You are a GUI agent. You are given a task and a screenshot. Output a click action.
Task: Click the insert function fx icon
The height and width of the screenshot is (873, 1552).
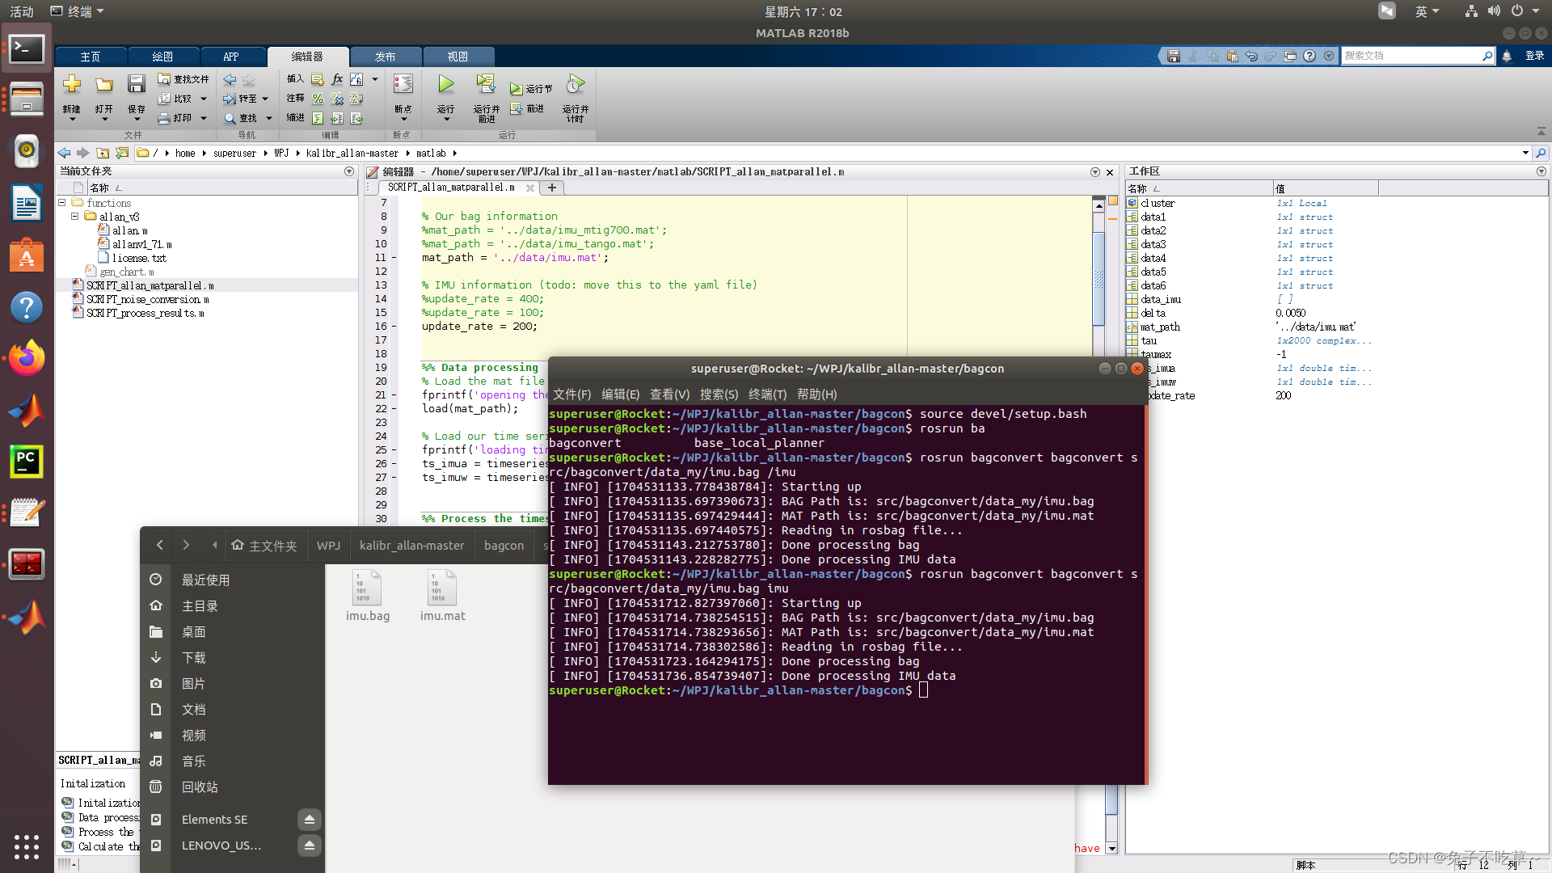click(x=337, y=79)
